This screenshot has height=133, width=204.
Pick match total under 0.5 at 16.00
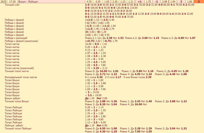tap(88, 44)
